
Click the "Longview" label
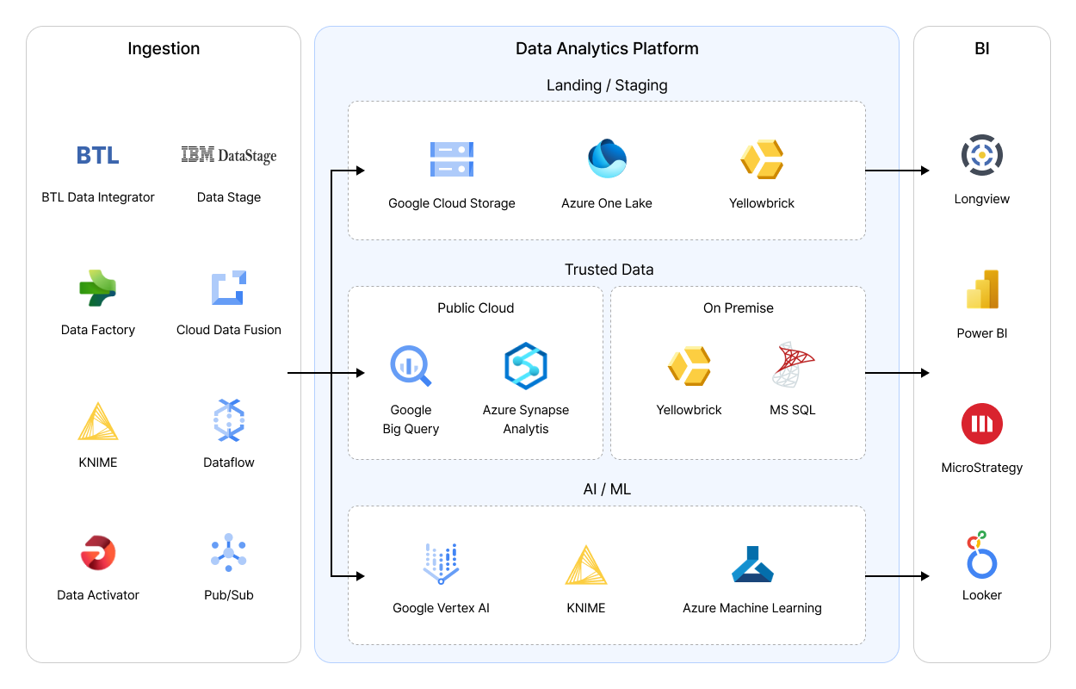[982, 199]
